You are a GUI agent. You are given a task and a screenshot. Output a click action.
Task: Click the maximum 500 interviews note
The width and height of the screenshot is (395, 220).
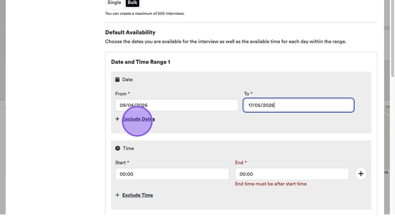point(145,14)
